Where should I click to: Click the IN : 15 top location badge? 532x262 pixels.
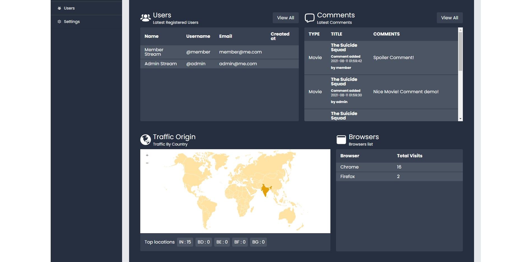[x=185, y=242]
